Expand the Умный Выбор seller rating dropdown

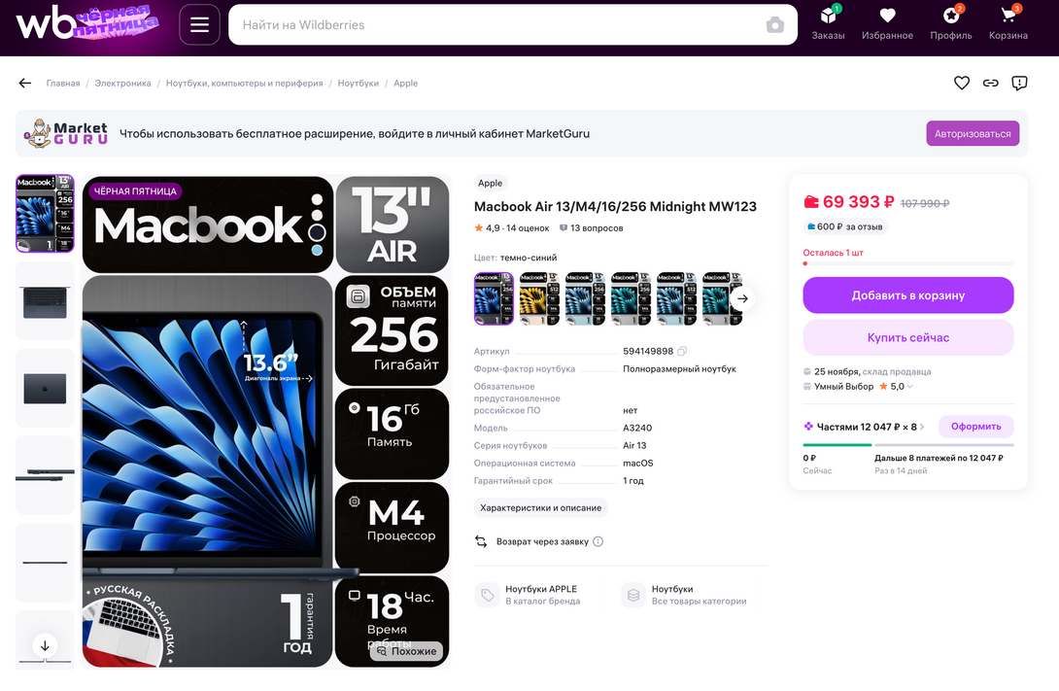pyautogui.click(x=909, y=387)
